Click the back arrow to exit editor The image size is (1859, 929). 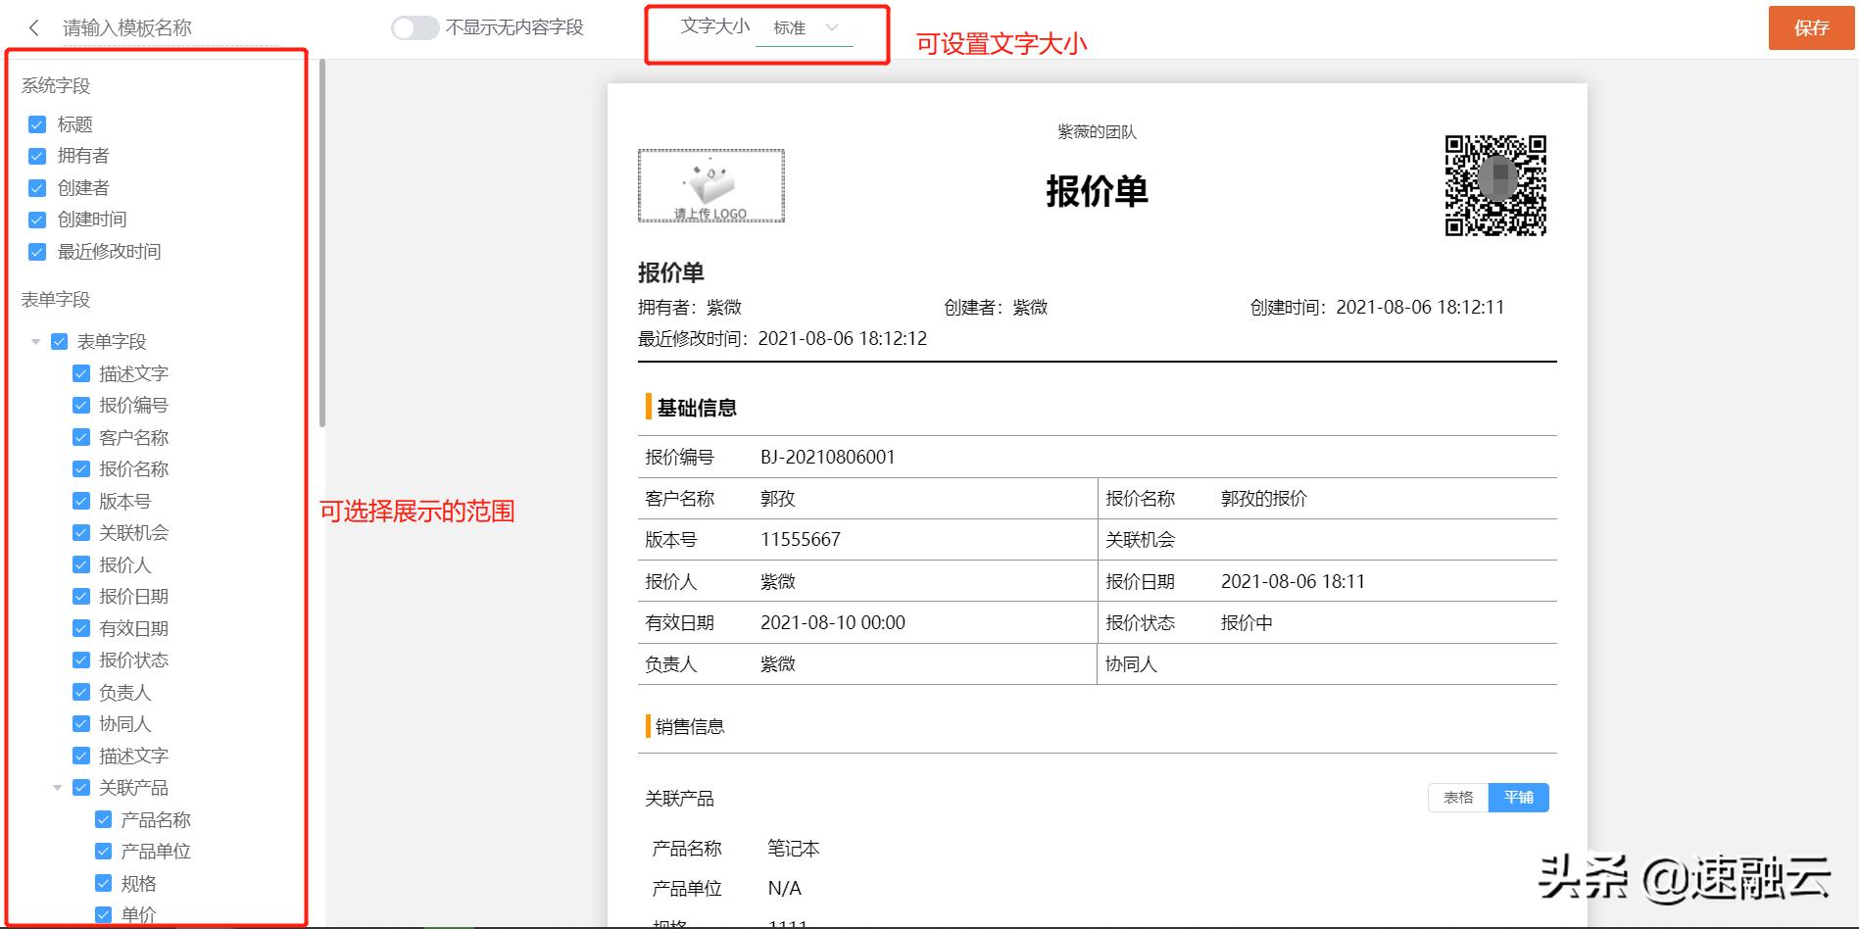tap(34, 27)
